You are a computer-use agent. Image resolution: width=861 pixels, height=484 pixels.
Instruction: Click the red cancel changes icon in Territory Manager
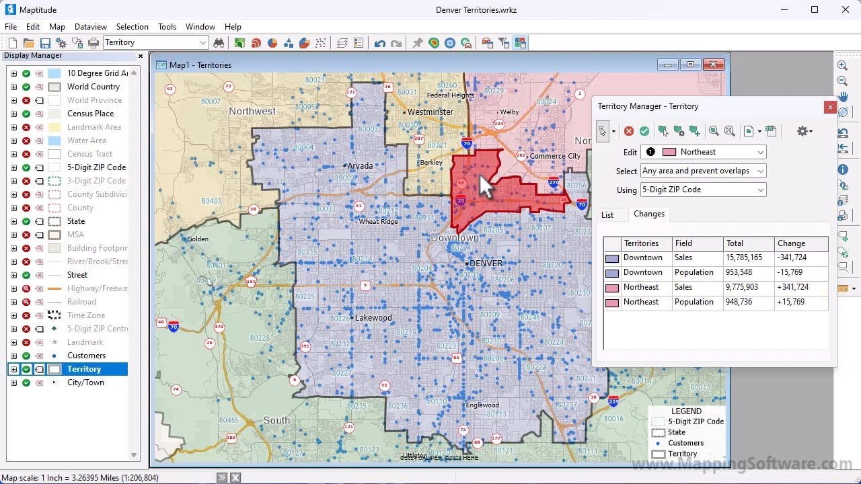[629, 131]
